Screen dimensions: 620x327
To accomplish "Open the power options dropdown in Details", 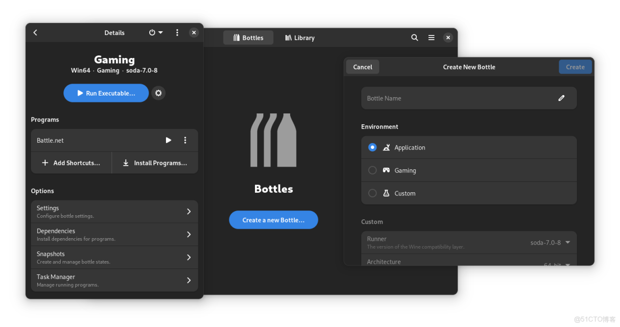I will coord(156,33).
